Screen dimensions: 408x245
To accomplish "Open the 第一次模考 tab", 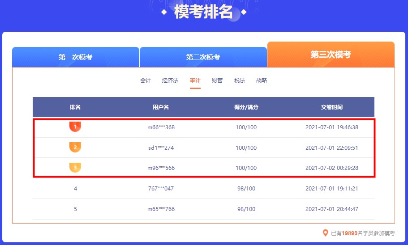I will click(x=75, y=57).
